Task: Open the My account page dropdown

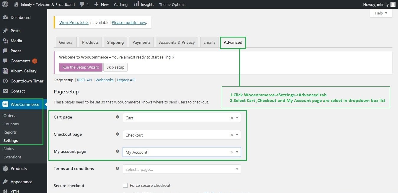Action: 182,152
